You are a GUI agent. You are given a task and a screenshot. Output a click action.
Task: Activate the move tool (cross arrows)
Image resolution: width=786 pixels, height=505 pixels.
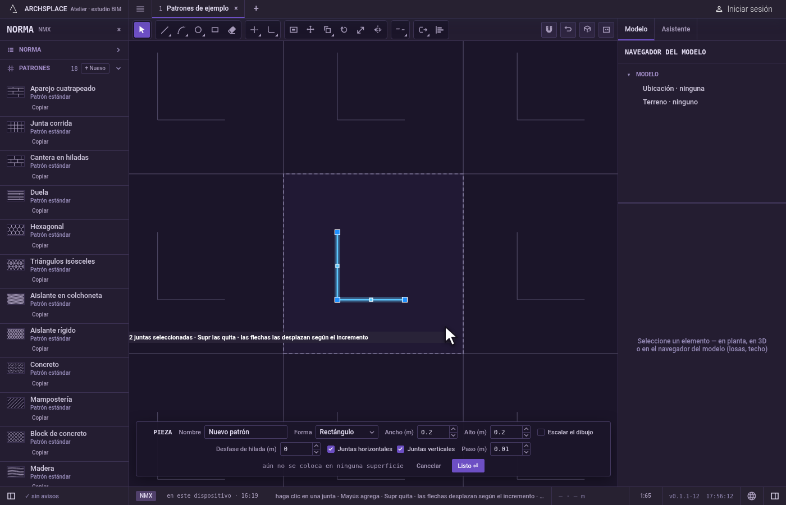(310, 30)
